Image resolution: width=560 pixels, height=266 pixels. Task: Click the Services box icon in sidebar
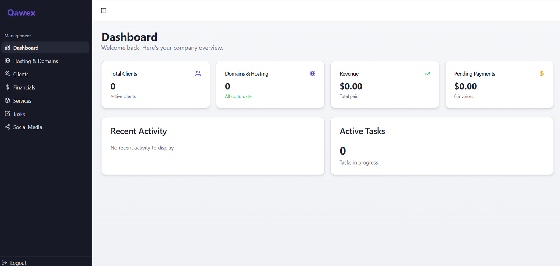[x=7, y=100]
